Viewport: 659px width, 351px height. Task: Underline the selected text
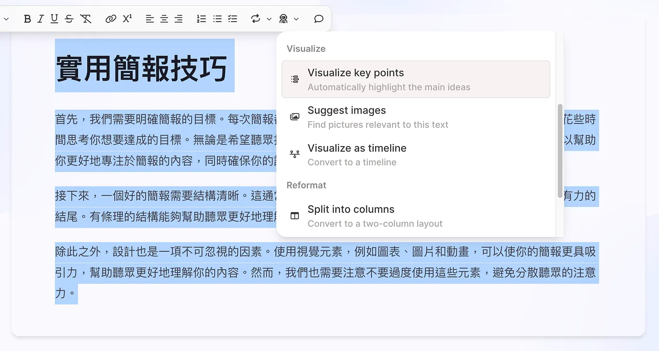click(54, 19)
